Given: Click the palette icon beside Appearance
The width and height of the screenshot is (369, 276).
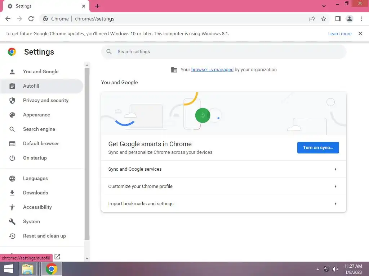Looking at the screenshot, I should pos(12,115).
